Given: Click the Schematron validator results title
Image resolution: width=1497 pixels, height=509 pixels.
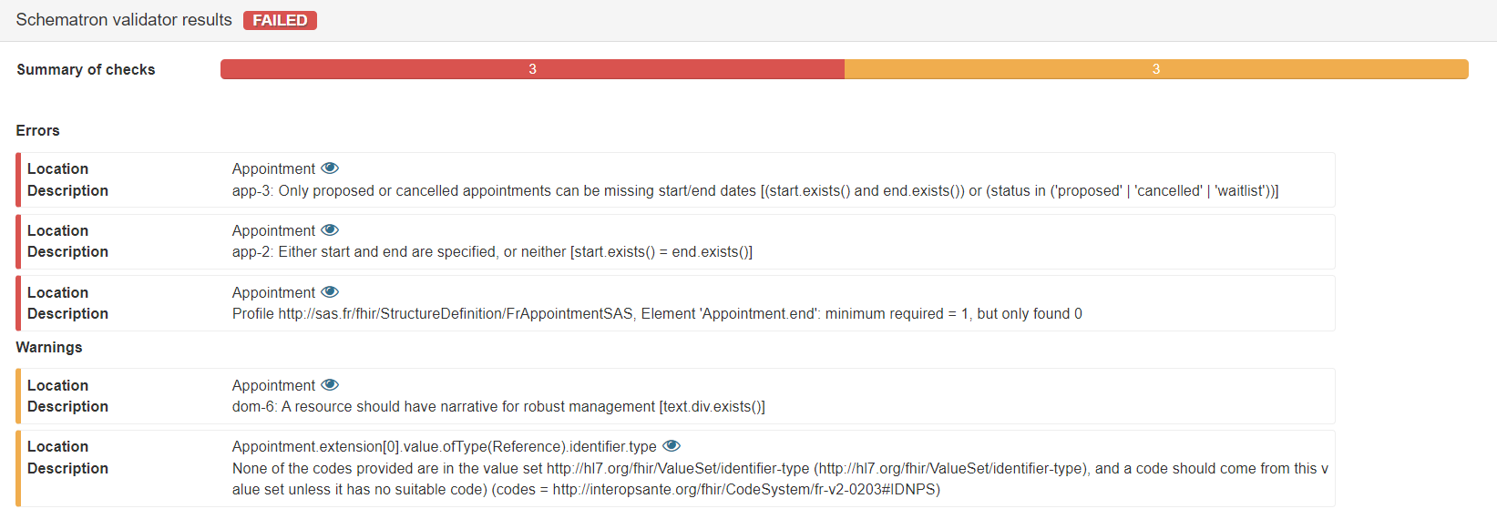Looking at the screenshot, I should point(124,20).
